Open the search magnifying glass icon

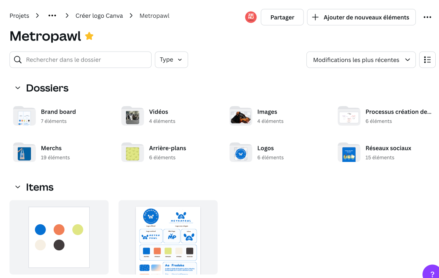coord(18,59)
